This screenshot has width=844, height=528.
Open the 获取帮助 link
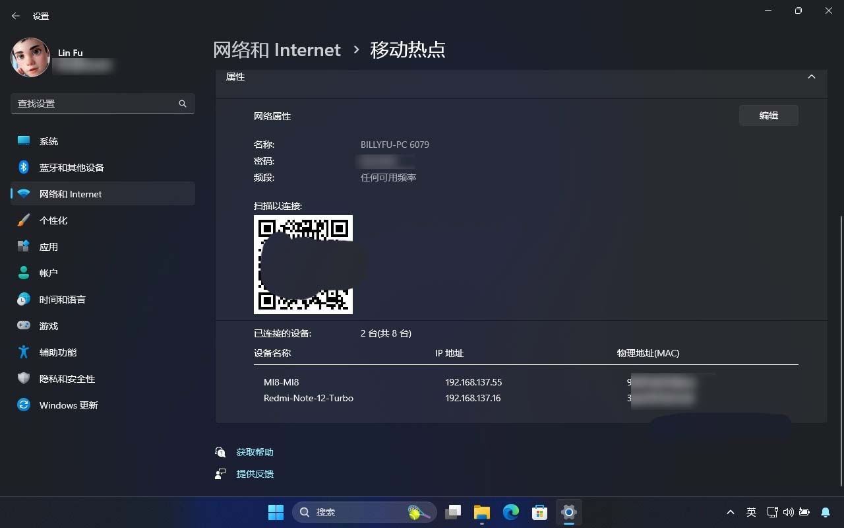coord(254,452)
